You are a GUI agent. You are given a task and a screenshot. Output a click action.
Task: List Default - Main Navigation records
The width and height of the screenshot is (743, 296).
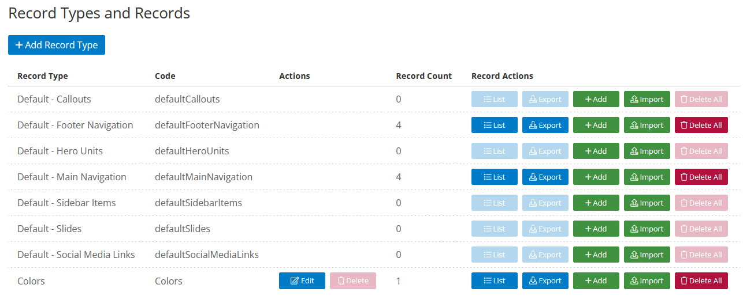pyautogui.click(x=495, y=177)
